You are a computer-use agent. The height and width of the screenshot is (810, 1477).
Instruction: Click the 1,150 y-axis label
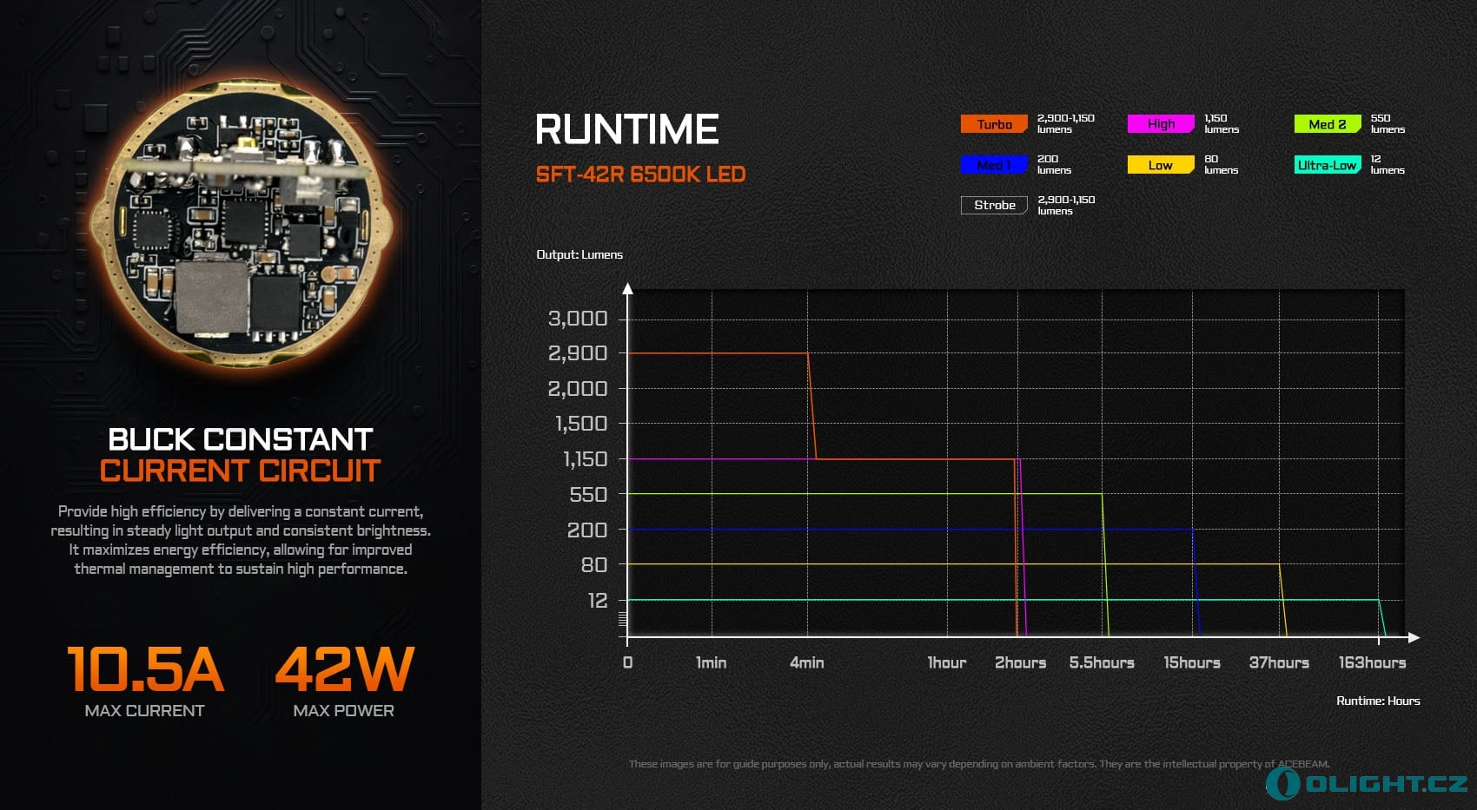(585, 459)
